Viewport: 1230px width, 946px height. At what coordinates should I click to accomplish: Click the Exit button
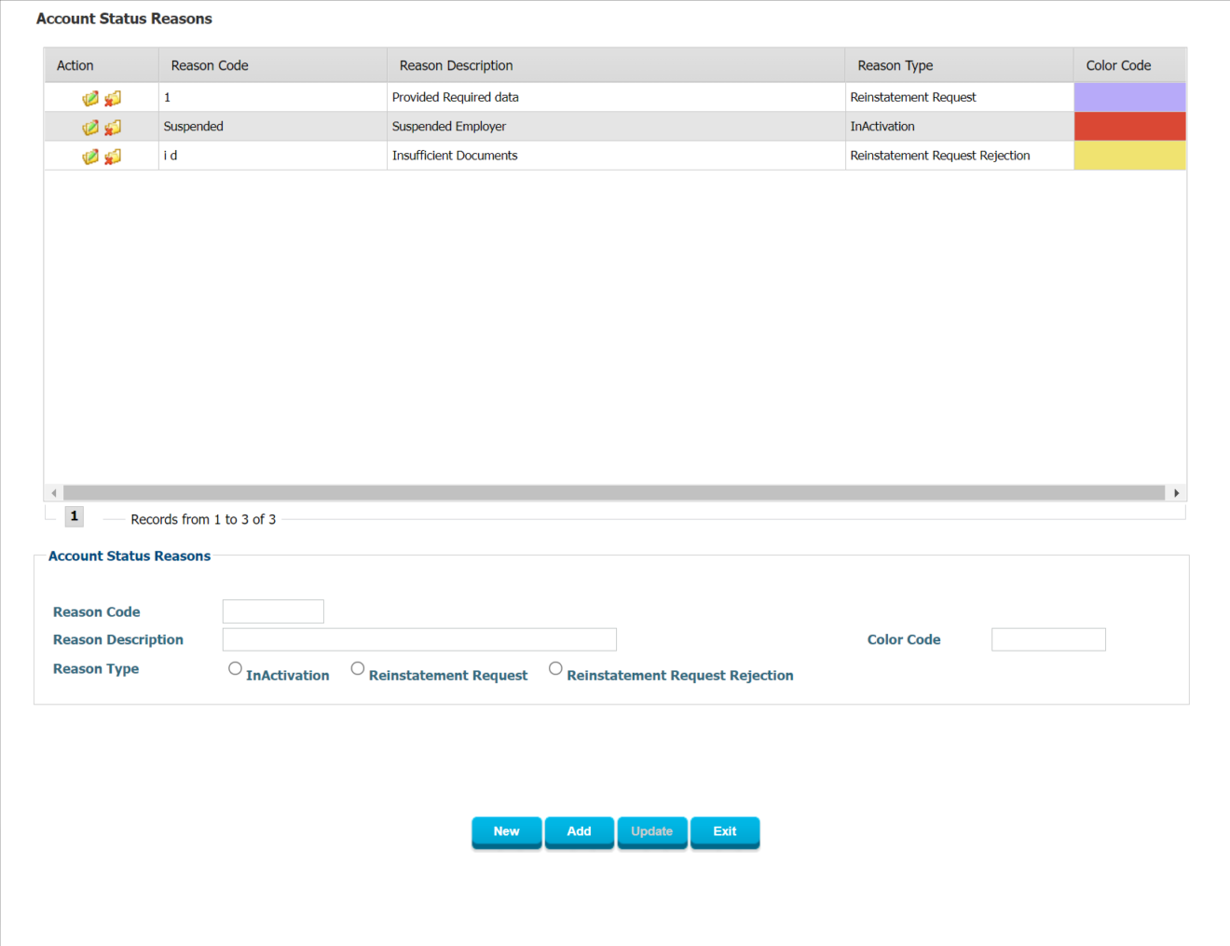(x=725, y=831)
